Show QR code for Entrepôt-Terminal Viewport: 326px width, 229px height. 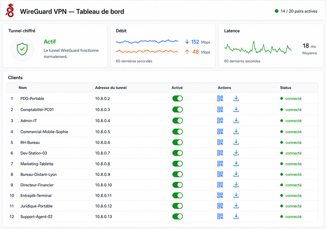pos(220,195)
